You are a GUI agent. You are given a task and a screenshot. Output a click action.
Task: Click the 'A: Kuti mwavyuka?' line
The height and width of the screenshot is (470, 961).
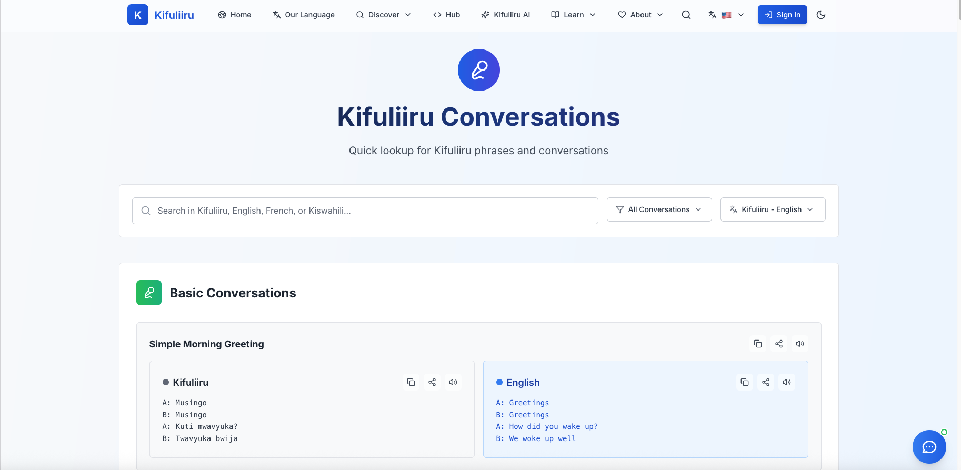[200, 426]
